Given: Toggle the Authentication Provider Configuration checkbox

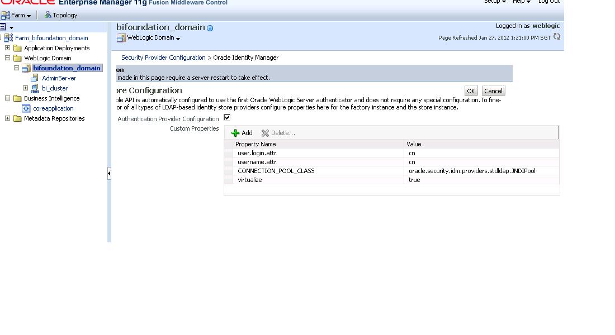Looking at the screenshot, I should (226, 118).
